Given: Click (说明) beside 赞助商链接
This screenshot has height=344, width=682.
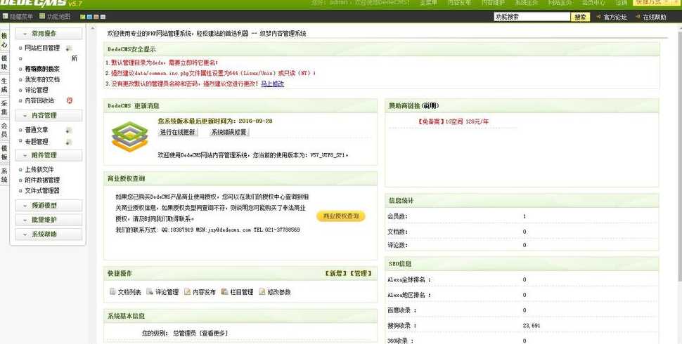Looking at the screenshot, I should [430, 105].
